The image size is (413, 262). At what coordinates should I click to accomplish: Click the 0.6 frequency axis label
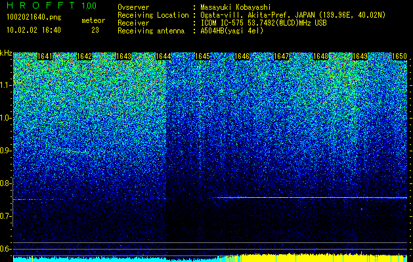(5, 249)
